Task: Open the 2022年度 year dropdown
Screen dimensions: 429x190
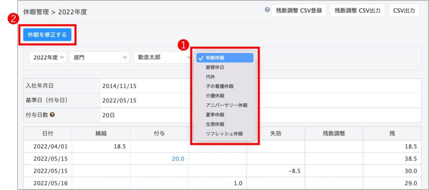Action: pos(48,58)
